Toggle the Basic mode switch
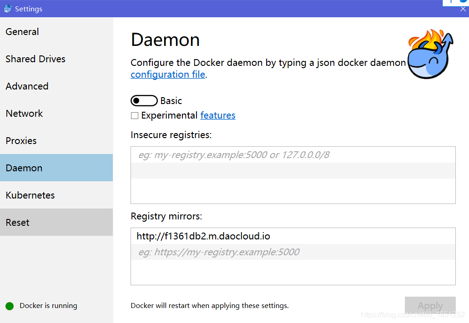Screen dimensions: 469x323 click(x=144, y=101)
